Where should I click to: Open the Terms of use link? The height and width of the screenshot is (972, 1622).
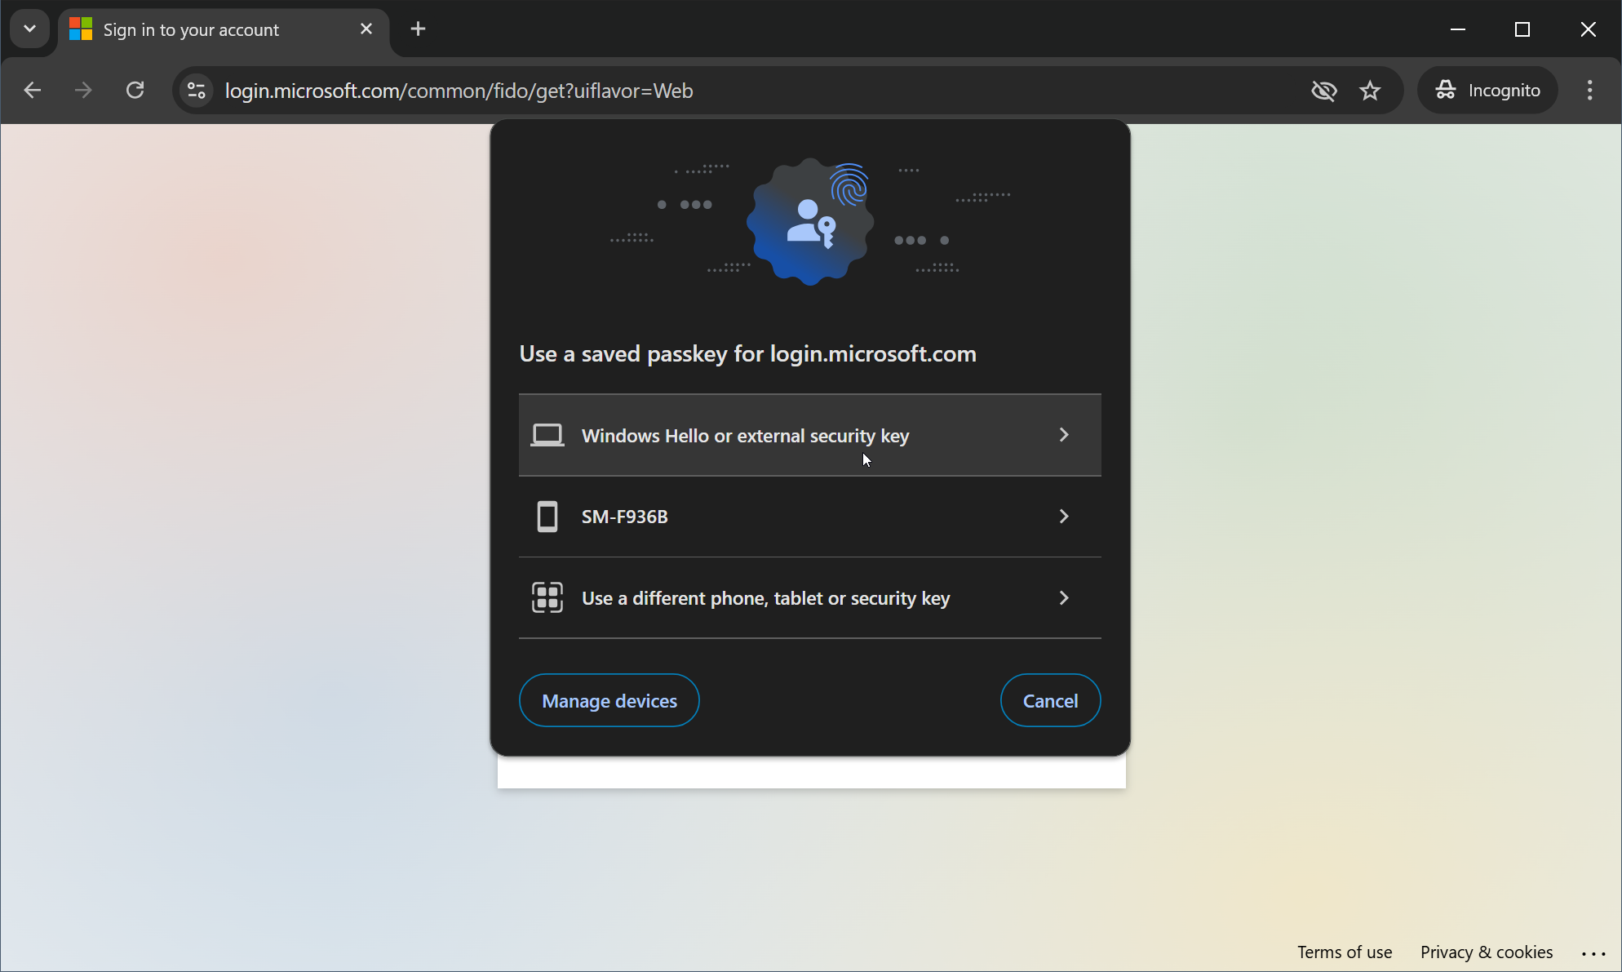(x=1345, y=952)
